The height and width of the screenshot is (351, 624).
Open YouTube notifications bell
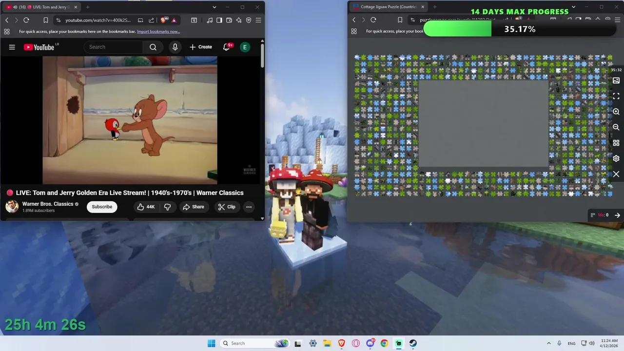point(227,47)
